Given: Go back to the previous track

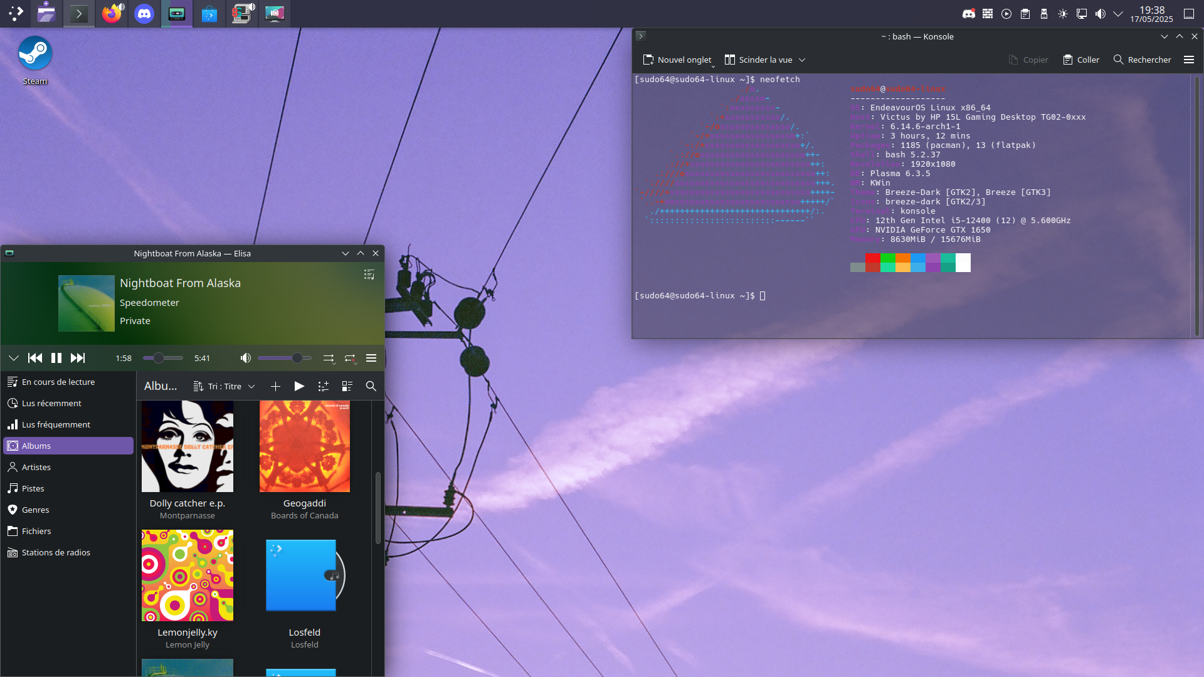Looking at the screenshot, I should [x=35, y=358].
